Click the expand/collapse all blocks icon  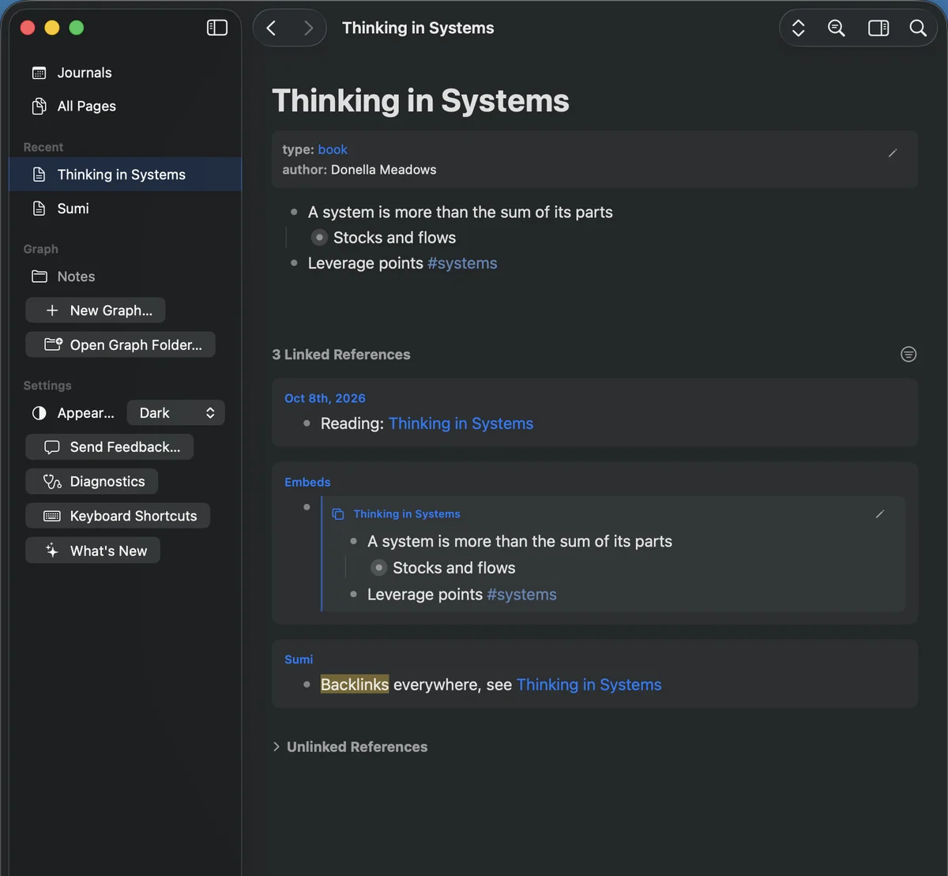798,28
